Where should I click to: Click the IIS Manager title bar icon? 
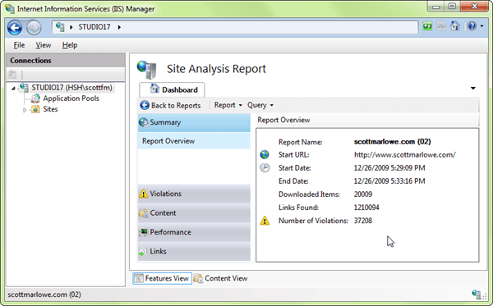click(10, 8)
